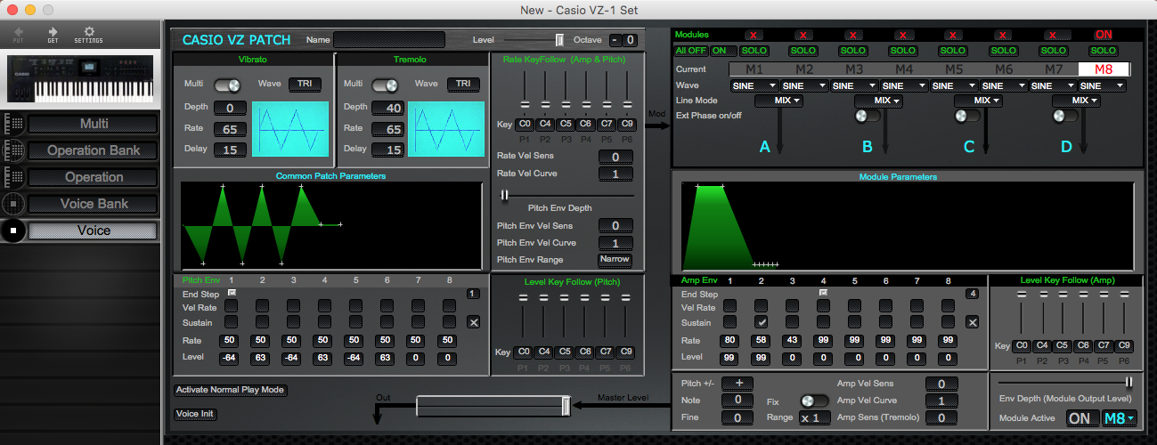Click the red X above the M2 module
Viewport: 1157px width, 445px height.
coord(803,35)
